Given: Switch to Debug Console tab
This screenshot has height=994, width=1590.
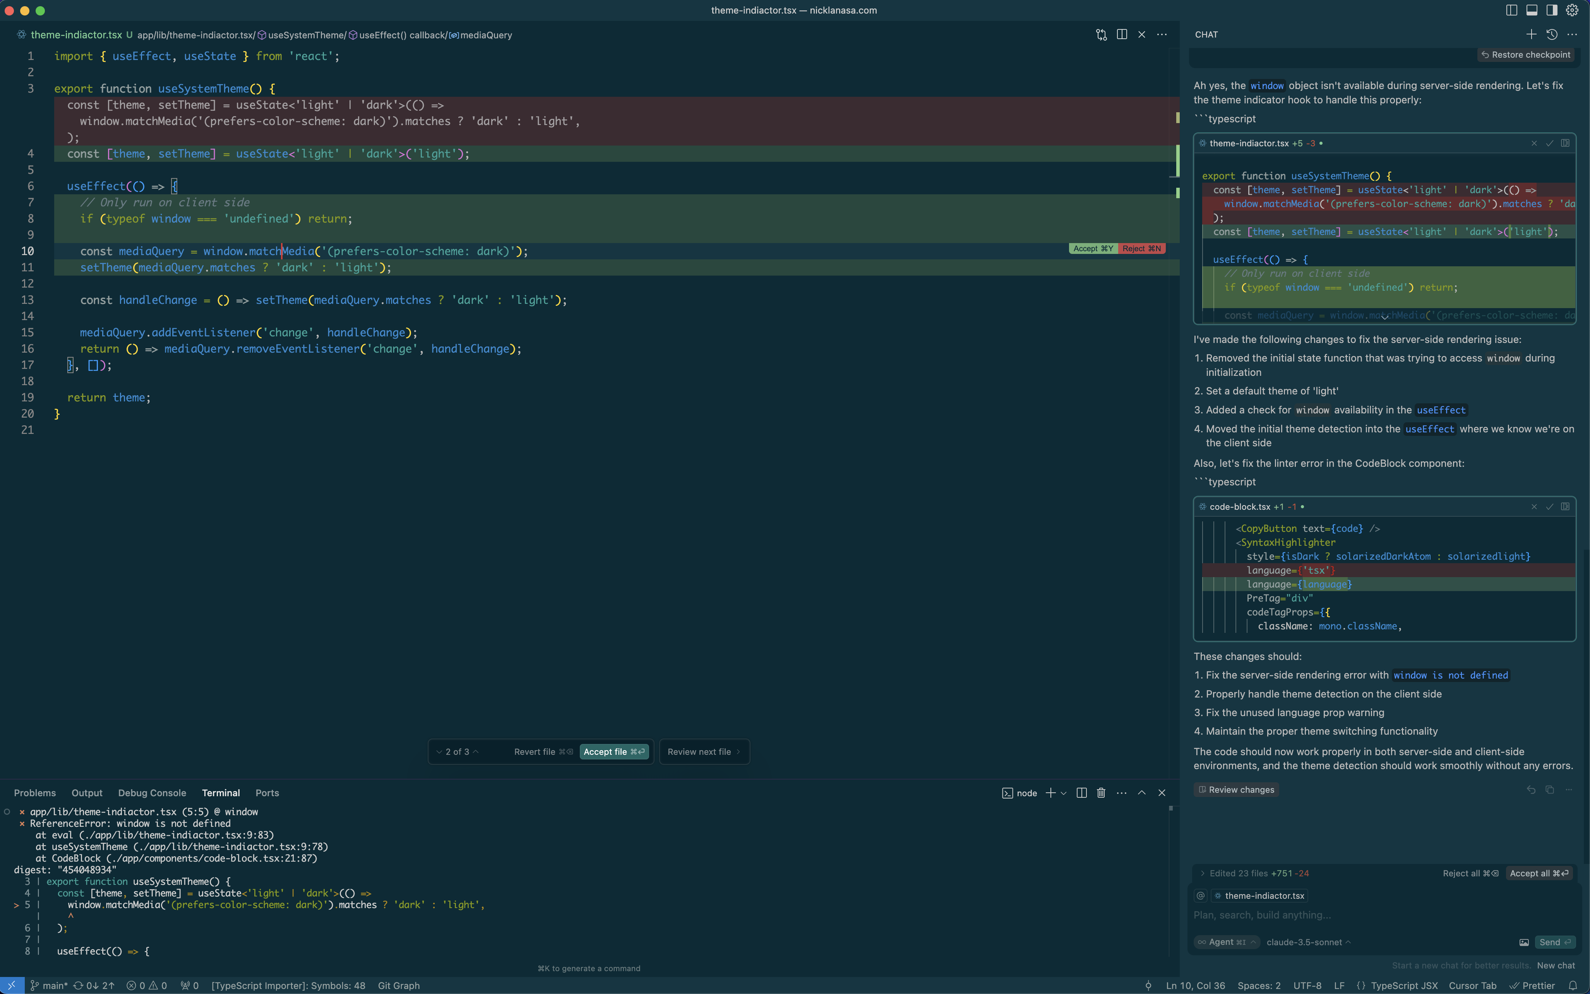Looking at the screenshot, I should click(152, 793).
